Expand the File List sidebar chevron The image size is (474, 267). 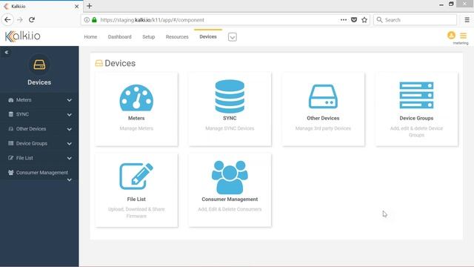(x=69, y=158)
